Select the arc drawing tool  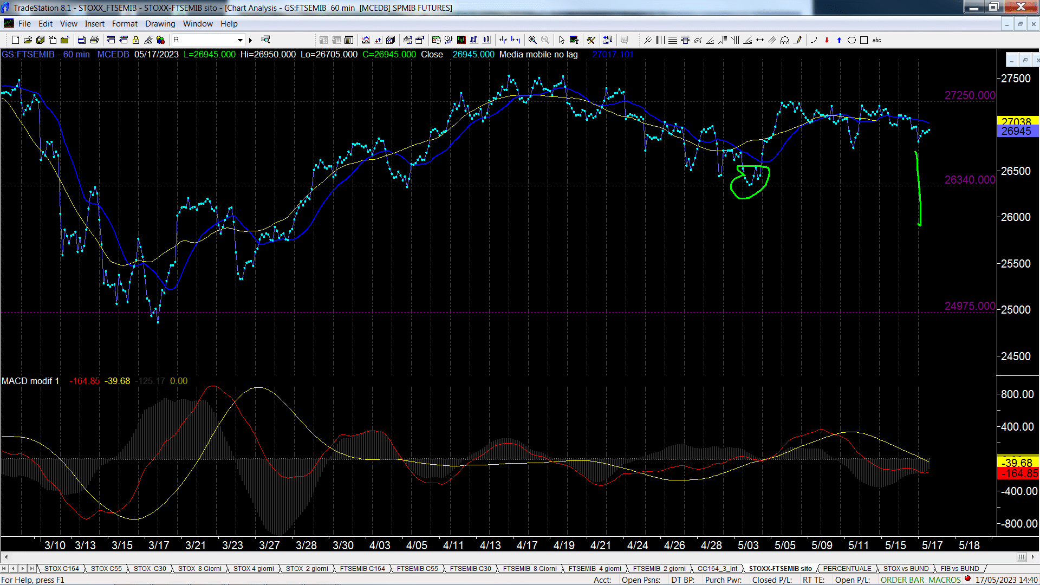tap(814, 40)
